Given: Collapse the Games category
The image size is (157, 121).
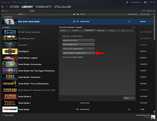Looking at the screenshot, I should point(3,27).
